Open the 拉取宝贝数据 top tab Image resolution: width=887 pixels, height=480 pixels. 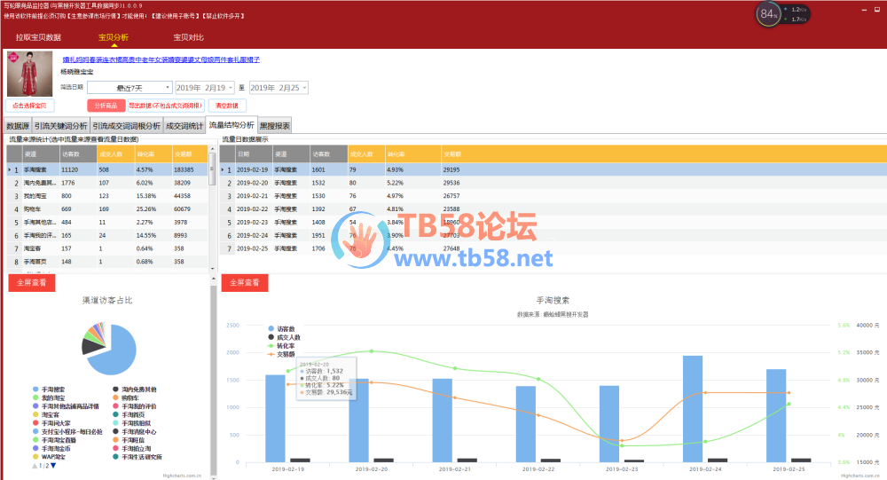click(38, 37)
